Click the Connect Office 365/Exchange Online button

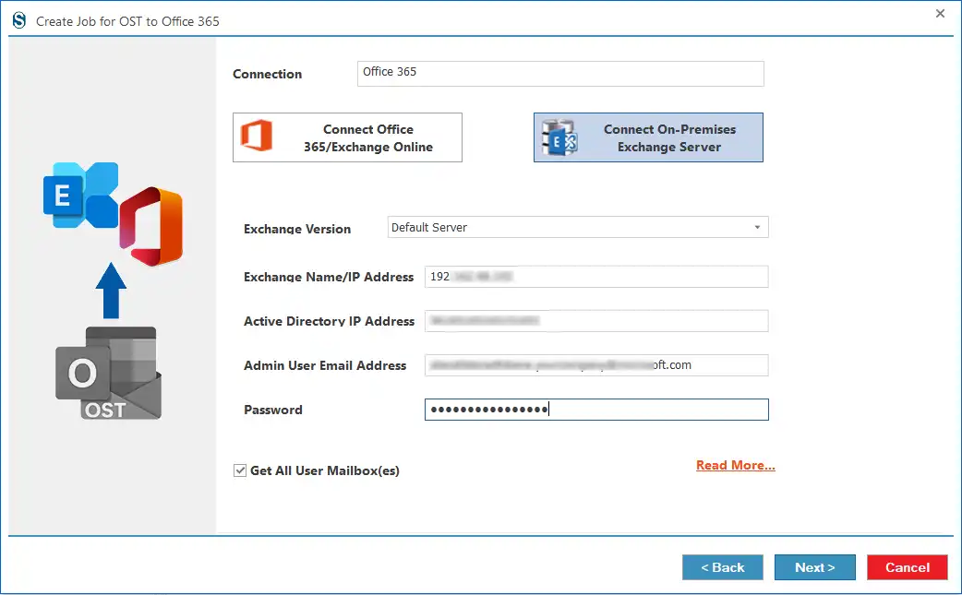(x=347, y=137)
